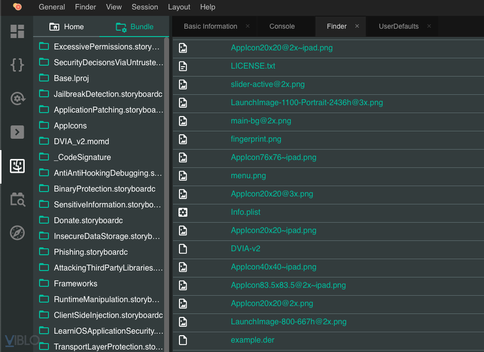Screen dimensions: 484x352
Task: Close the UserDefaults tab
Action: (x=429, y=26)
